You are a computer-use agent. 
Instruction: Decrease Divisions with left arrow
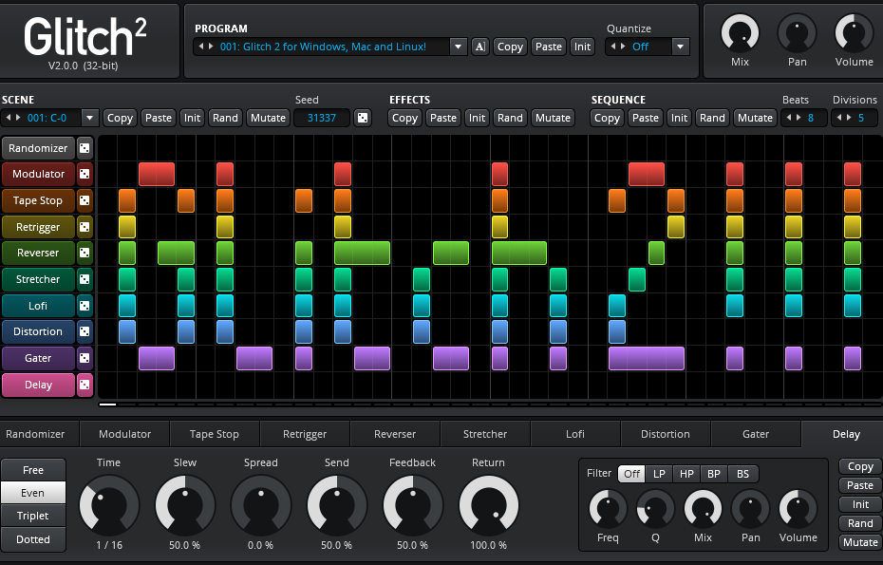point(839,118)
